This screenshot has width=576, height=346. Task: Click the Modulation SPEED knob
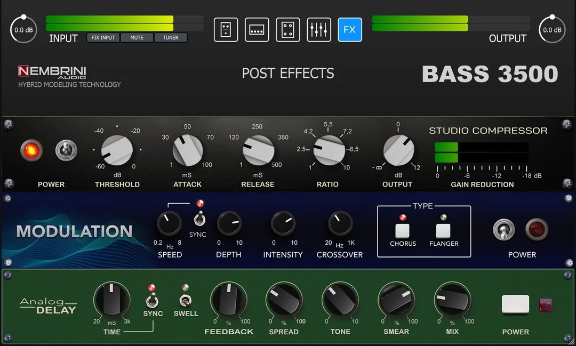pyautogui.click(x=169, y=223)
